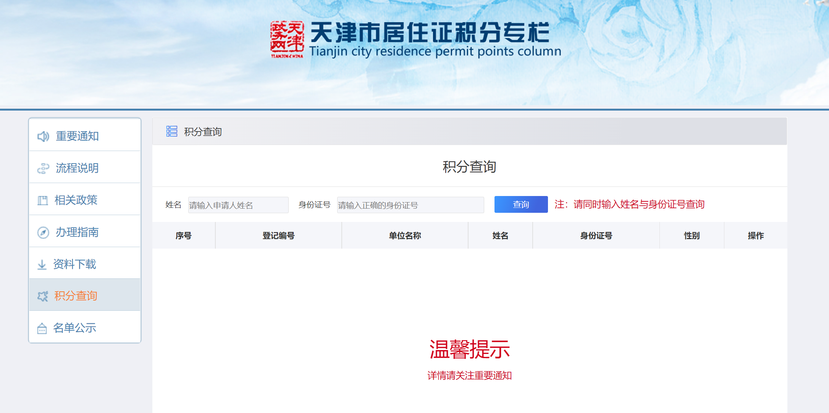This screenshot has height=413, width=829.
Task: Click the download arrow icon beside 资料下载
Action: coord(42,264)
